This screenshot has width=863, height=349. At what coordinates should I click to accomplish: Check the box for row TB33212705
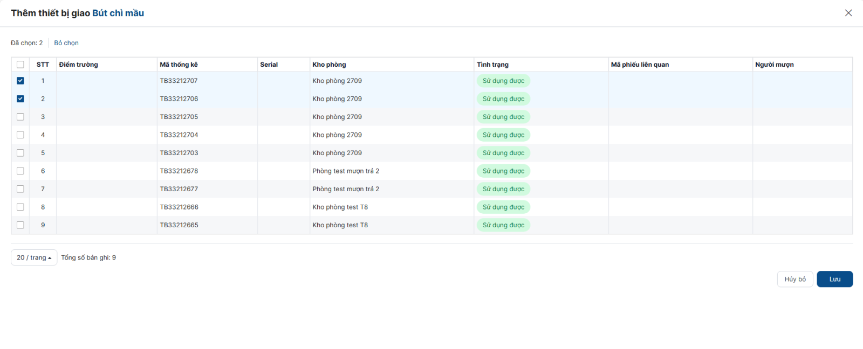click(20, 117)
